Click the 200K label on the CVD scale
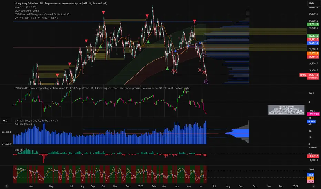The height and width of the screenshot is (189, 321). coord(311,93)
